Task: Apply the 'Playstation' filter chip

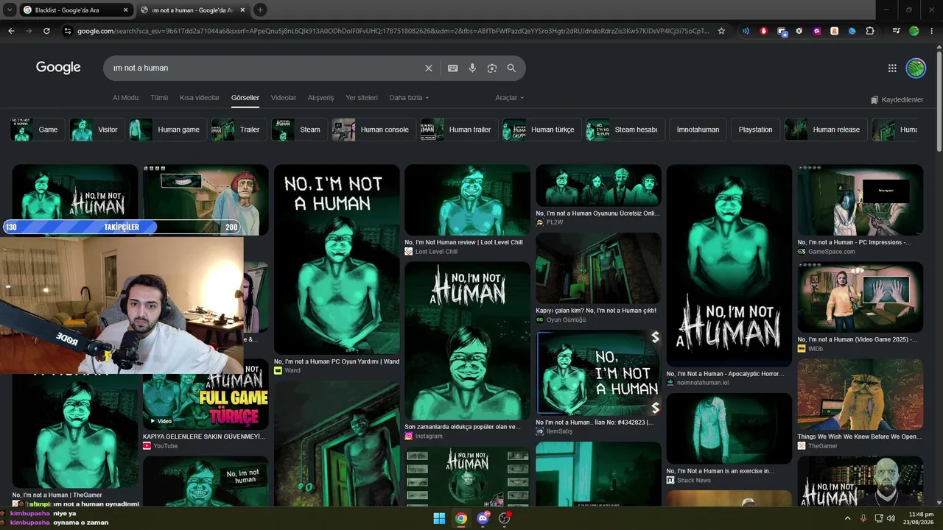Action: coord(755,130)
